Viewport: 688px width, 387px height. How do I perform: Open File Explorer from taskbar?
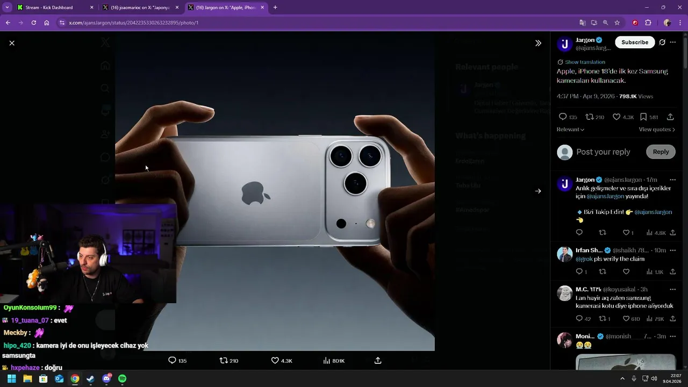point(27,378)
